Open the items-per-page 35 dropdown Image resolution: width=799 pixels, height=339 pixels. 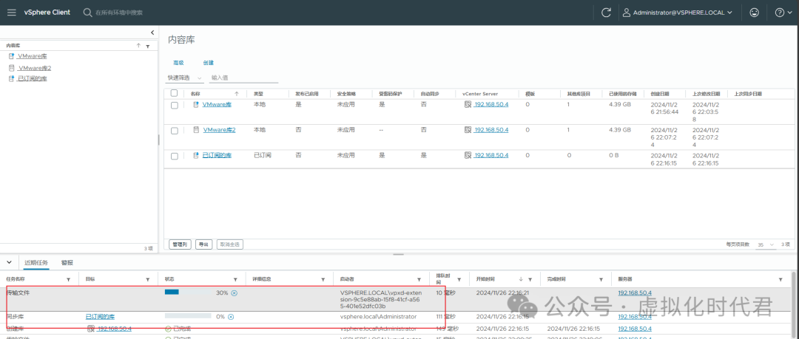click(766, 245)
